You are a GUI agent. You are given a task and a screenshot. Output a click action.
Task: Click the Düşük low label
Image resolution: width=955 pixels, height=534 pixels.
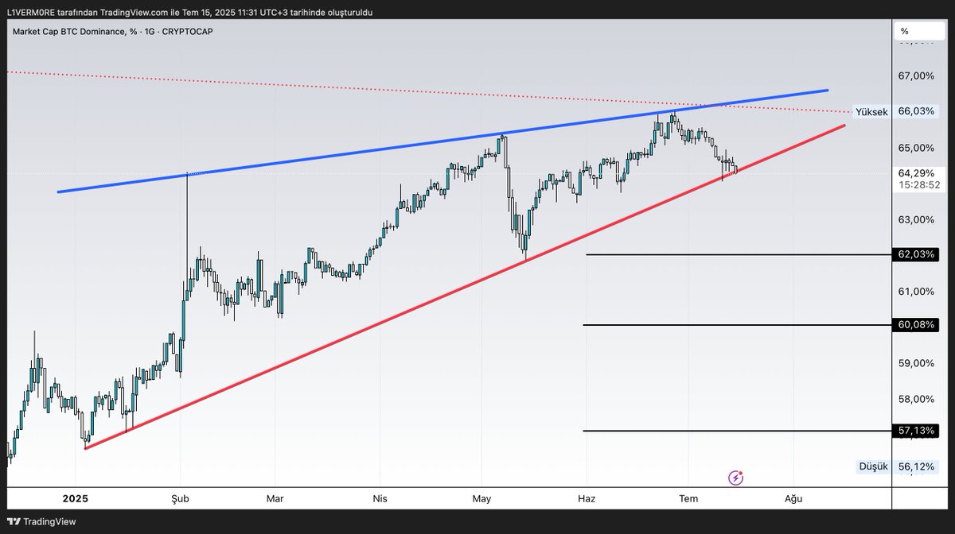point(872,466)
